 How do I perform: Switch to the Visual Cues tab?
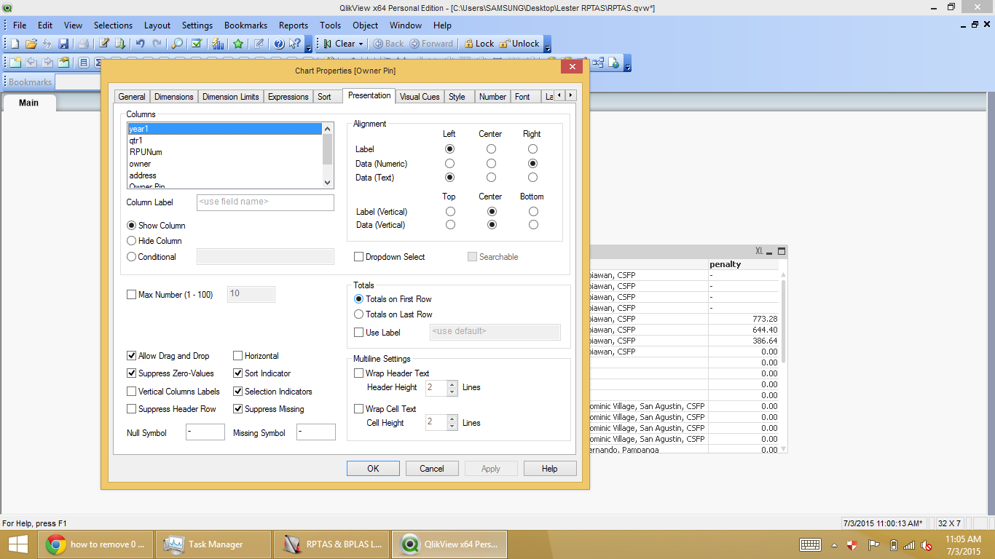[420, 97]
